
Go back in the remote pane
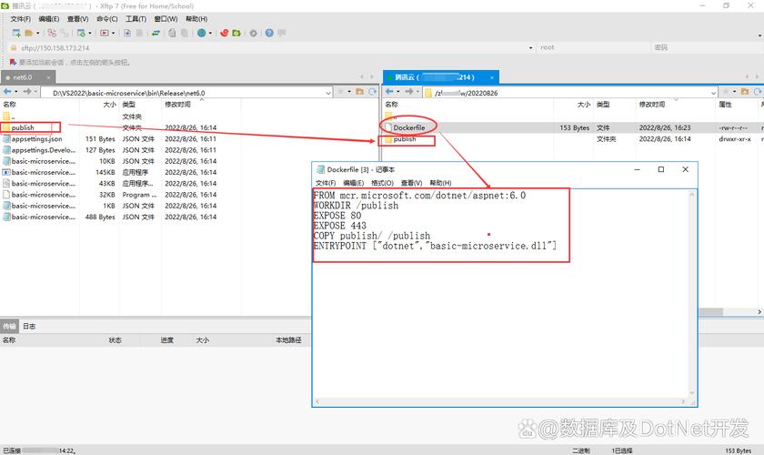coord(389,91)
